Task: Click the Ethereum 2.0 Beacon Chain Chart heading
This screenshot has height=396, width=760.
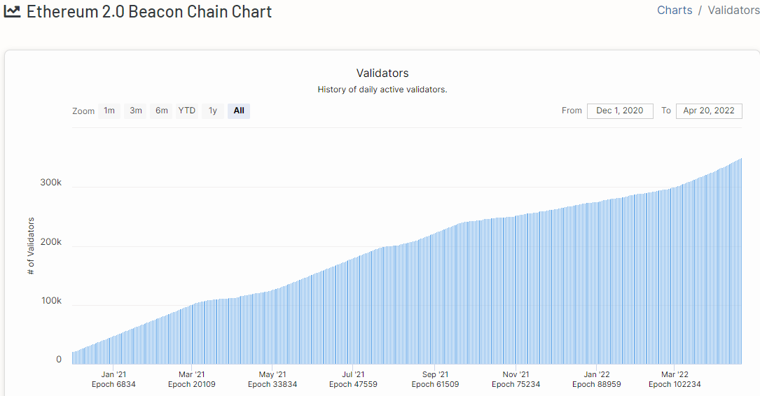Action: coord(149,12)
